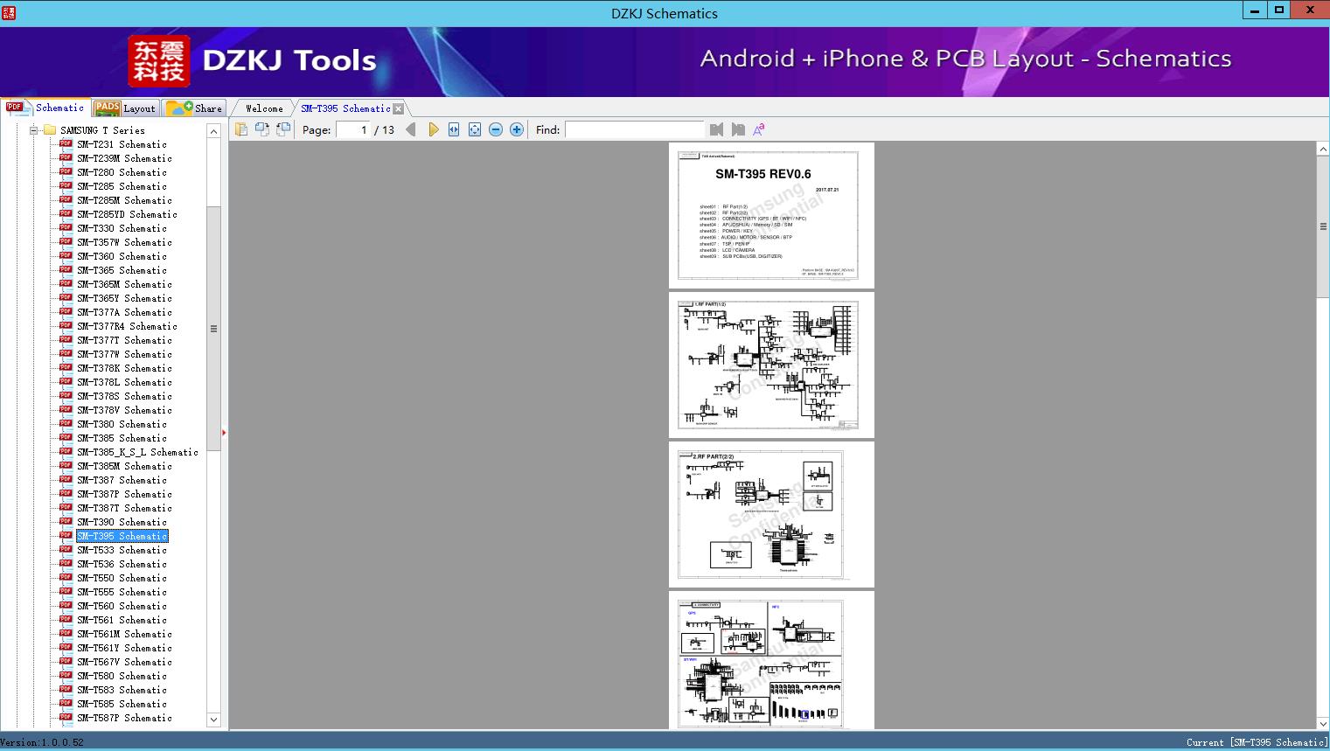Fit page to width
1330x751 pixels.
click(454, 129)
